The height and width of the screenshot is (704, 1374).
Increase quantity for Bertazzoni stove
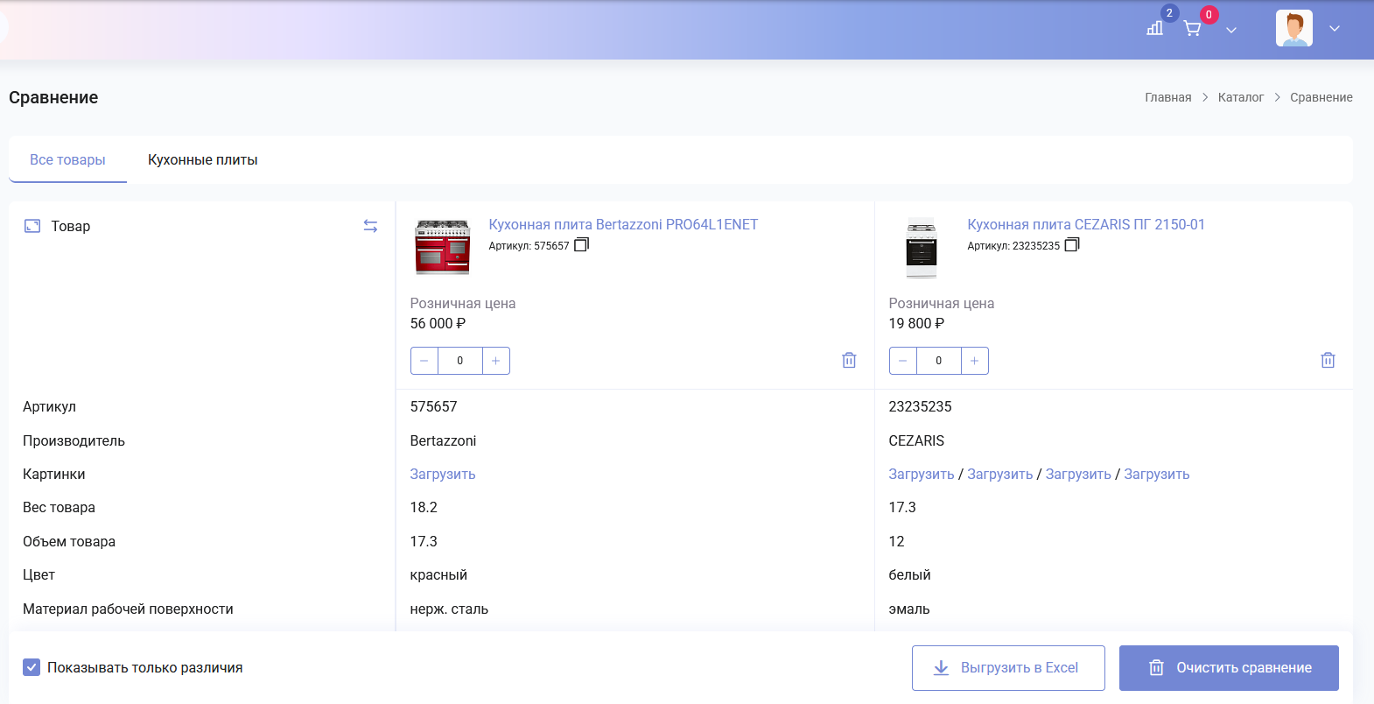pyautogui.click(x=496, y=361)
